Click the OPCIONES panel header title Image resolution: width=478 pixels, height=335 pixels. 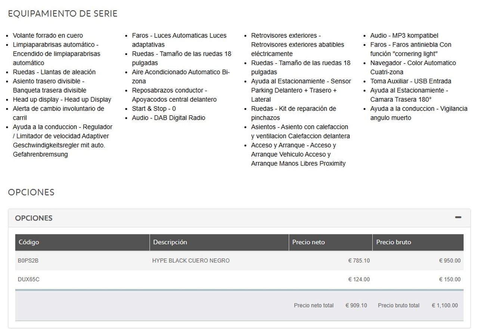pos(34,218)
